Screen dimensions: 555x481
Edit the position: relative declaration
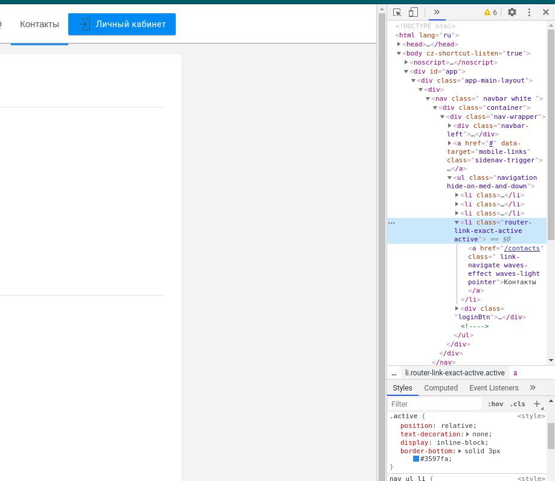438,425
